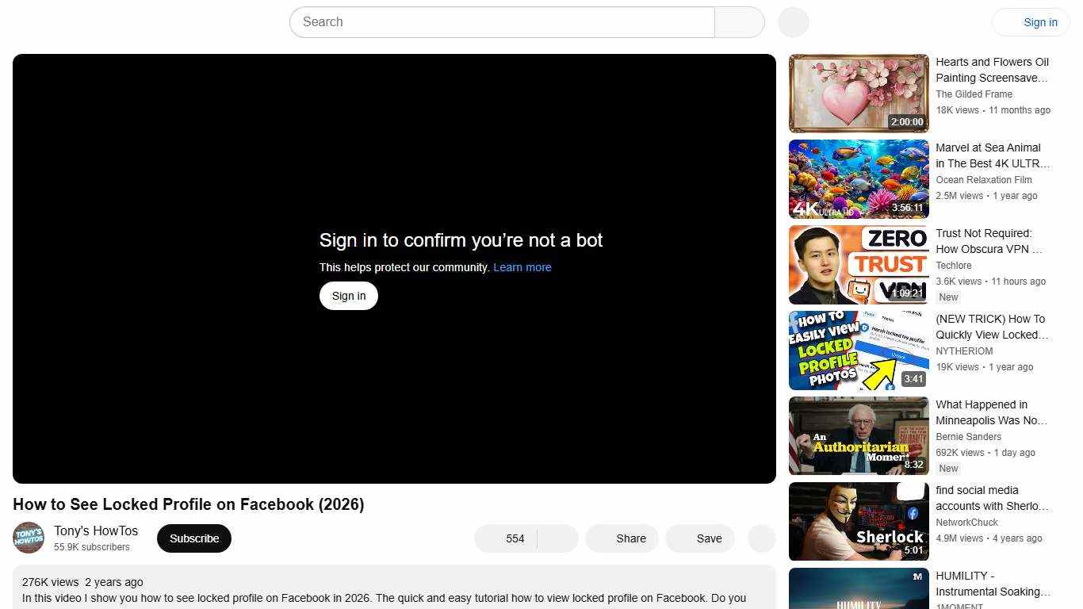Image resolution: width=1083 pixels, height=609 pixels.
Task: Open the Hearts and Flowers Oil Painting video
Action: [x=858, y=93]
